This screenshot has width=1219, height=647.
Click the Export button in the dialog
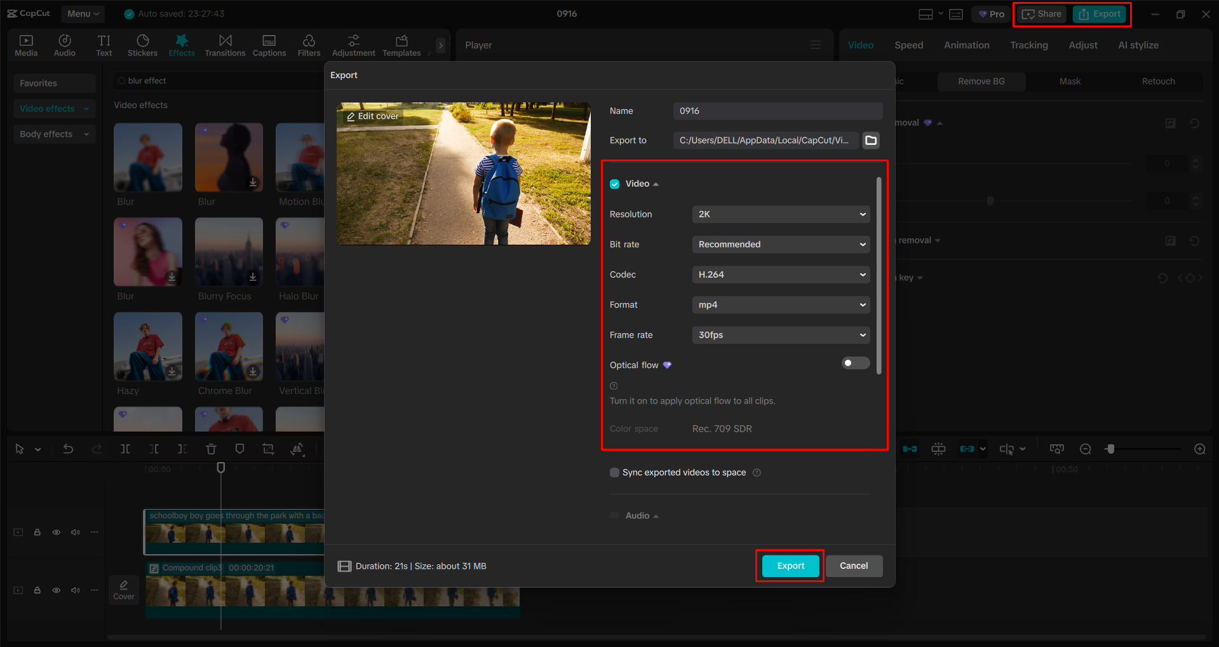[789, 566]
